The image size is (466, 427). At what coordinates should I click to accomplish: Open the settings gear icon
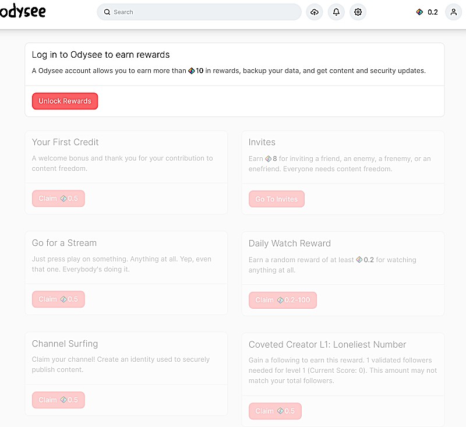[x=358, y=12]
